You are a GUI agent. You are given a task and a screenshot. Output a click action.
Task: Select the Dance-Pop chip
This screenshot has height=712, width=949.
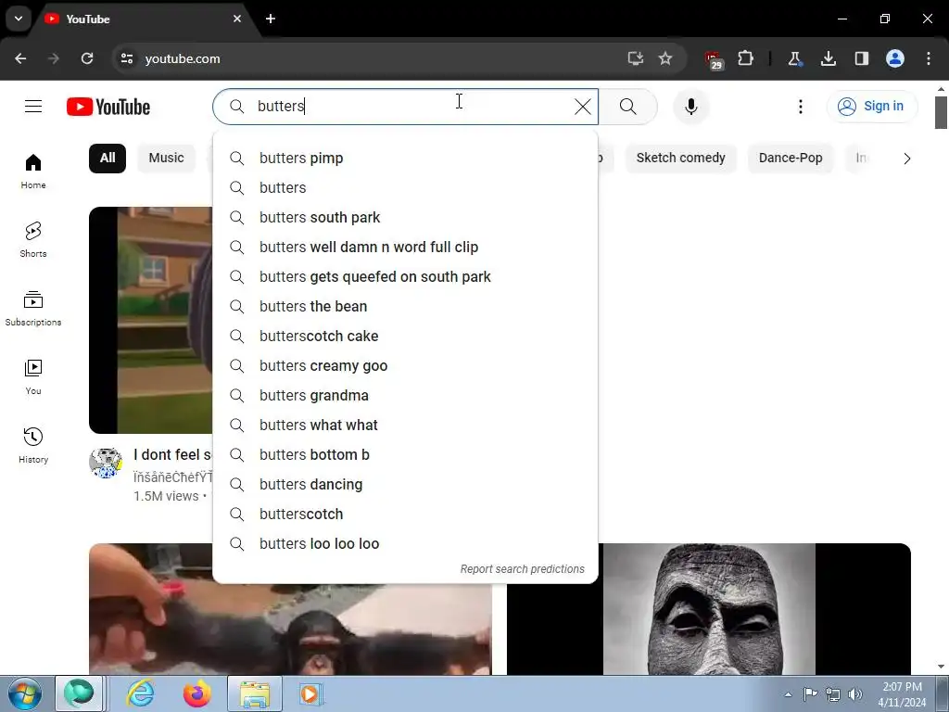tap(791, 158)
